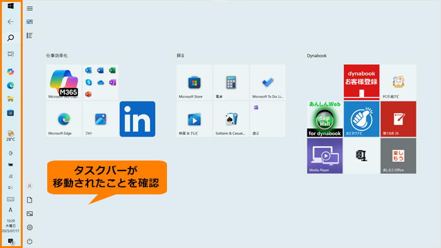The image size is (441, 248).
Task: Launch the LinkedIn tile
Action: coord(137,119)
